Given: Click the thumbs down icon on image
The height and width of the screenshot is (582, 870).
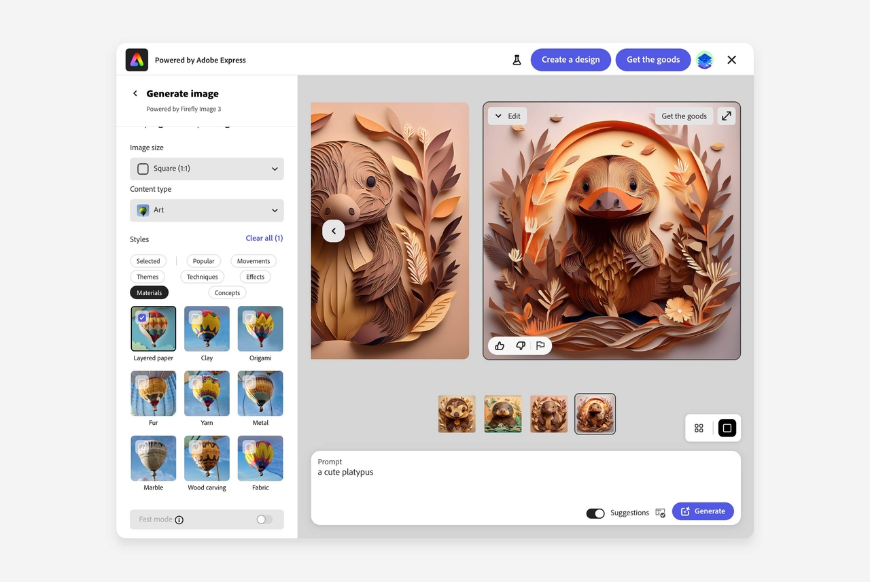Looking at the screenshot, I should [x=520, y=346].
